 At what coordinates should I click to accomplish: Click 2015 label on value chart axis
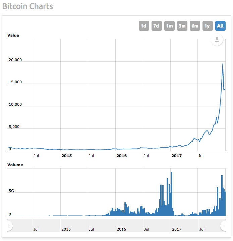[x=67, y=156]
